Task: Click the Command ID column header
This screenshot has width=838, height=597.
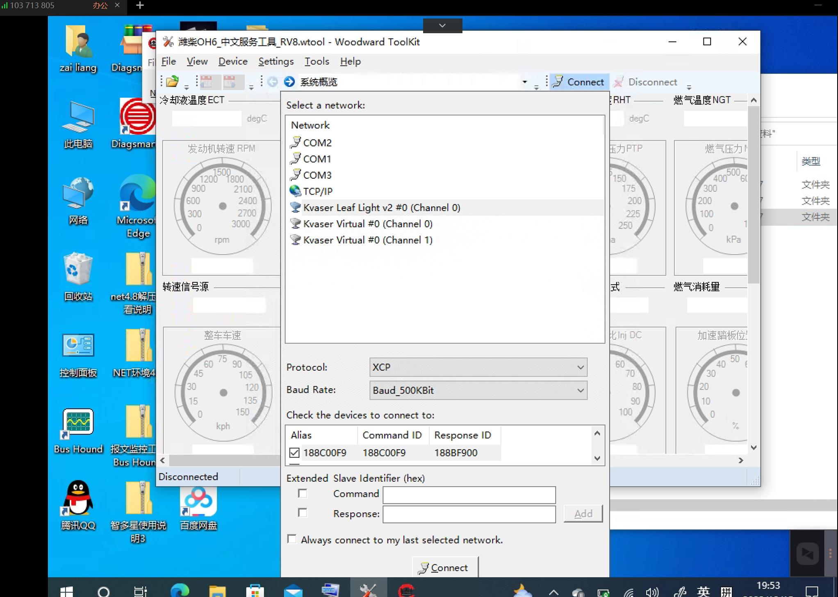Action: coord(393,435)
